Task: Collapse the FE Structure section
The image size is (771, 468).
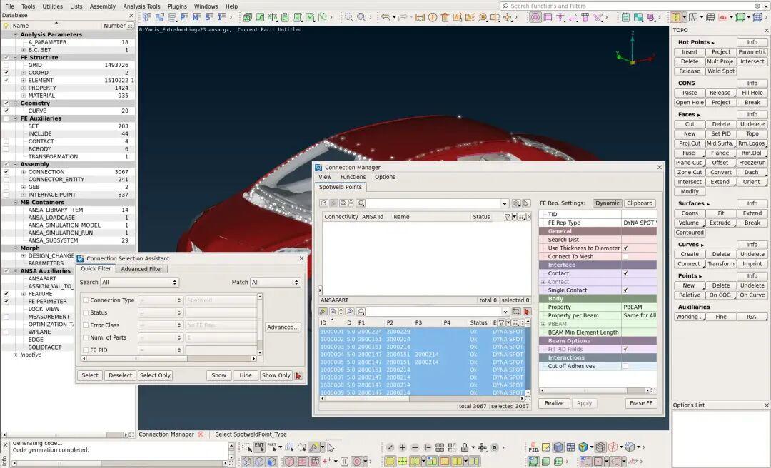Action: click(x=16, y=58)
